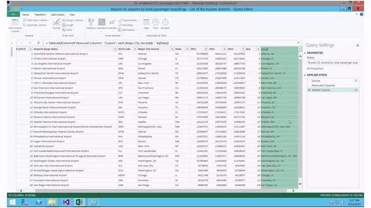
Task: Click the Length text tool
Action: (x=68, y=25)
